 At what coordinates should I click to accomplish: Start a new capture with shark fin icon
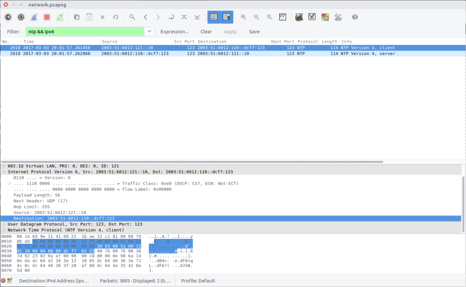click(34, 17)
